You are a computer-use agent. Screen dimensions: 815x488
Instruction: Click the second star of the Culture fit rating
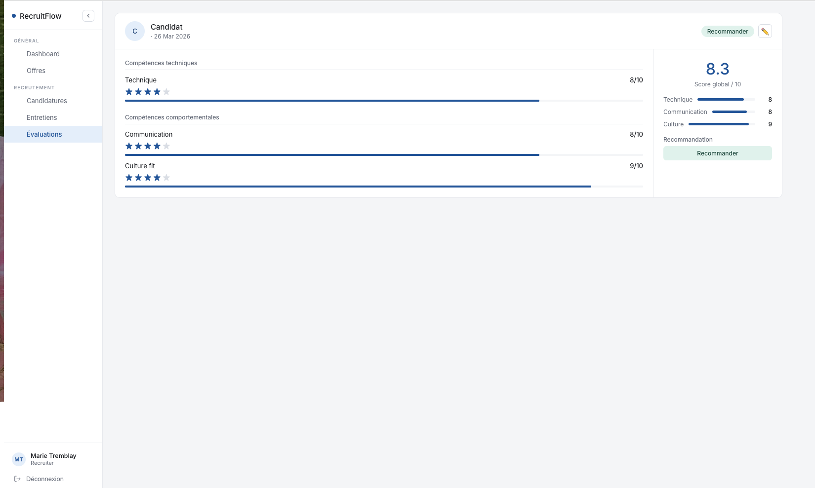(x=138, y=177)
